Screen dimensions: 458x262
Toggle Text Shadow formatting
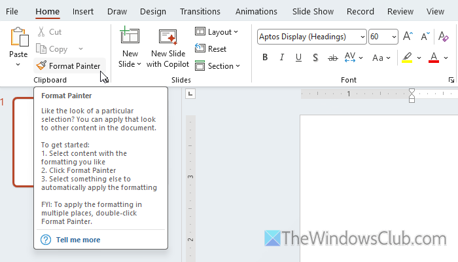pyautogui.click(x=315, y=58)
